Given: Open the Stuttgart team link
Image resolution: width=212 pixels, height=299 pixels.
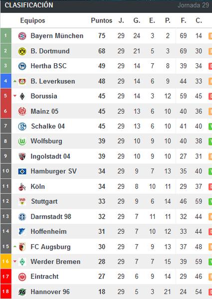Looking at the screenshot, I should pyautogui.click(x=44, y=201).
